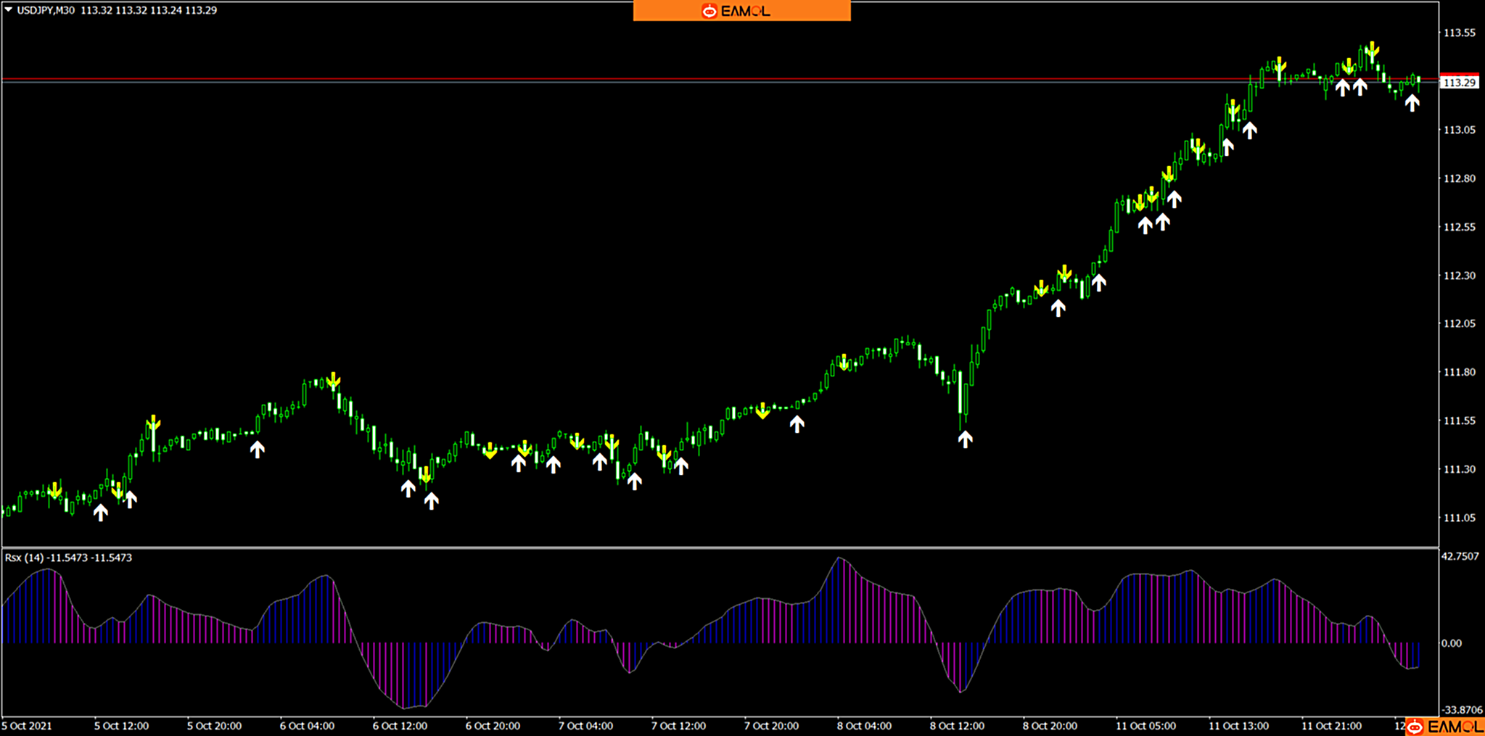
Task: Click the USDJPY,M30 chart title
Action: 46,10
